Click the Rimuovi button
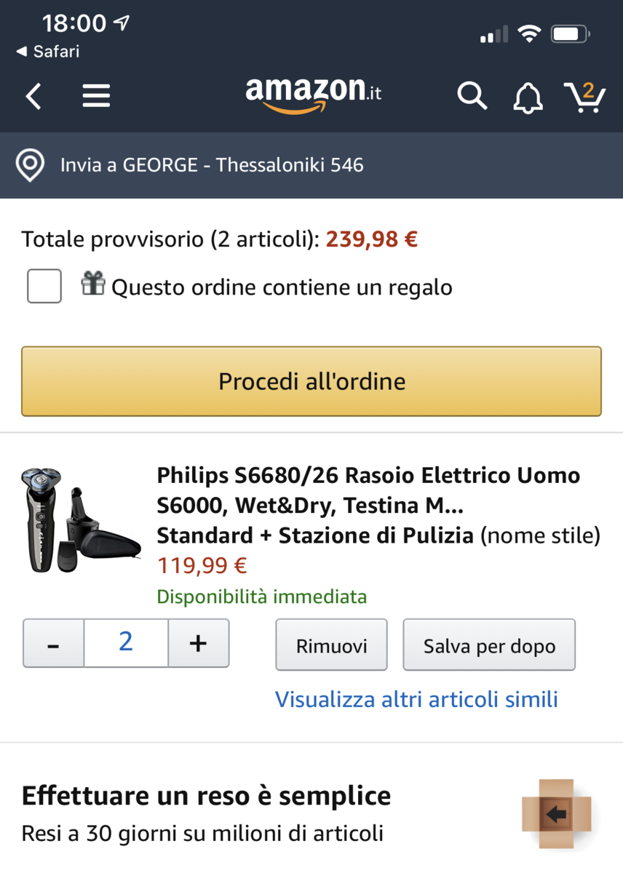 (331, 645)
